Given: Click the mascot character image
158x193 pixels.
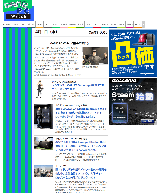Looking at the screenshot, I should tap(40, 89).
